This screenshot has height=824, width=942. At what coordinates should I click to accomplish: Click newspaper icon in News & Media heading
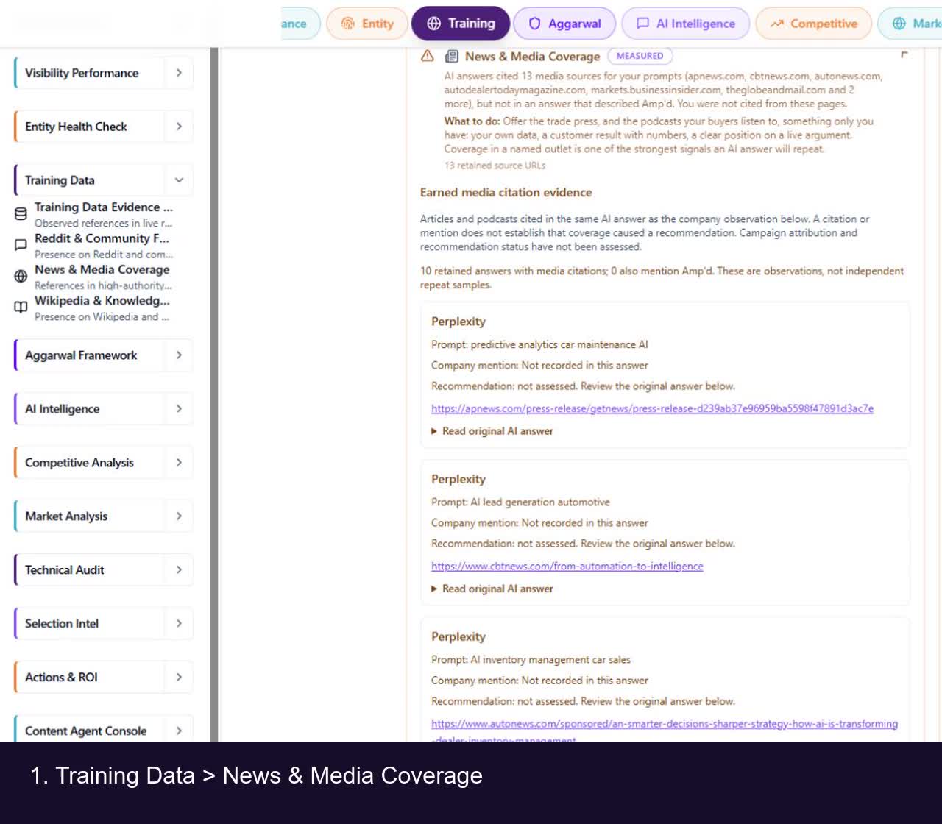click(452, 56)
